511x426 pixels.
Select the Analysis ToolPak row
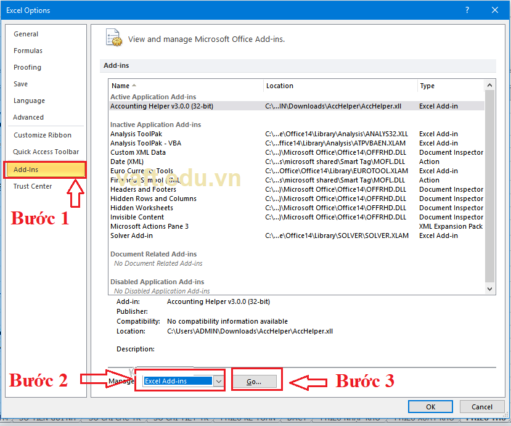pos(296,134)
